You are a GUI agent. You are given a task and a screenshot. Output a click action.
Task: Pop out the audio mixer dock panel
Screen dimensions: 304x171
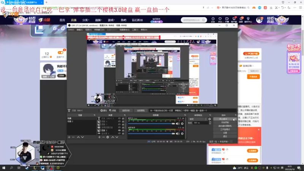coord(185,115)
